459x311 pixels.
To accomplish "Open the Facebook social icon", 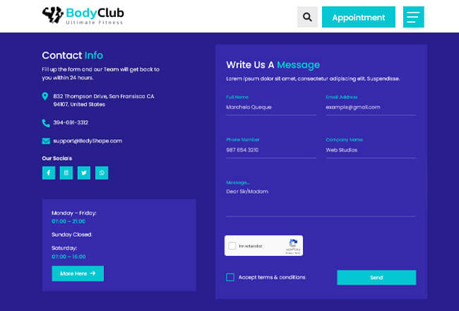I will (x=49, y=172).
